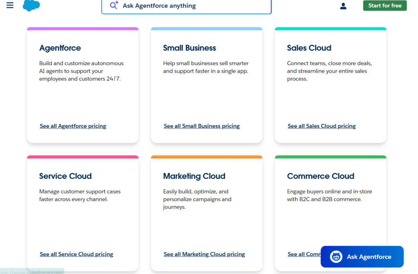Click the Commerce Cloud heading
The image size is (418, 274).
point(320,176)
